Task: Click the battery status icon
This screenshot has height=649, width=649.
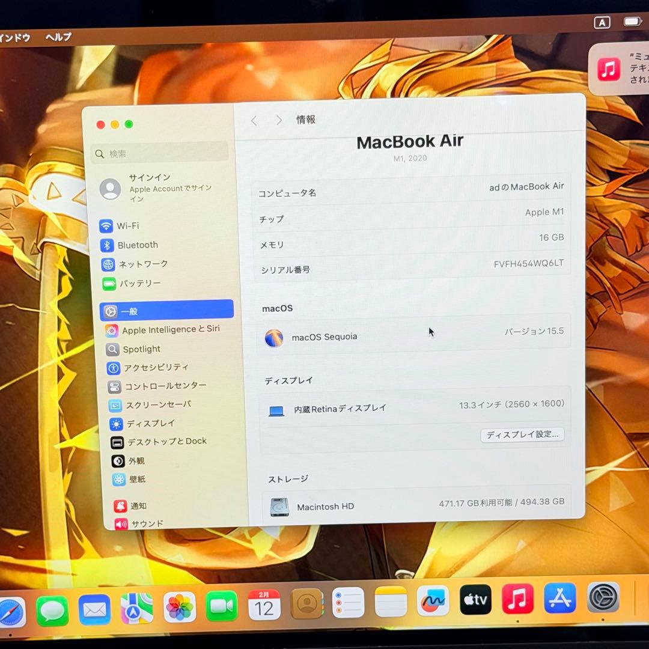Action: [x=632, y=21]
